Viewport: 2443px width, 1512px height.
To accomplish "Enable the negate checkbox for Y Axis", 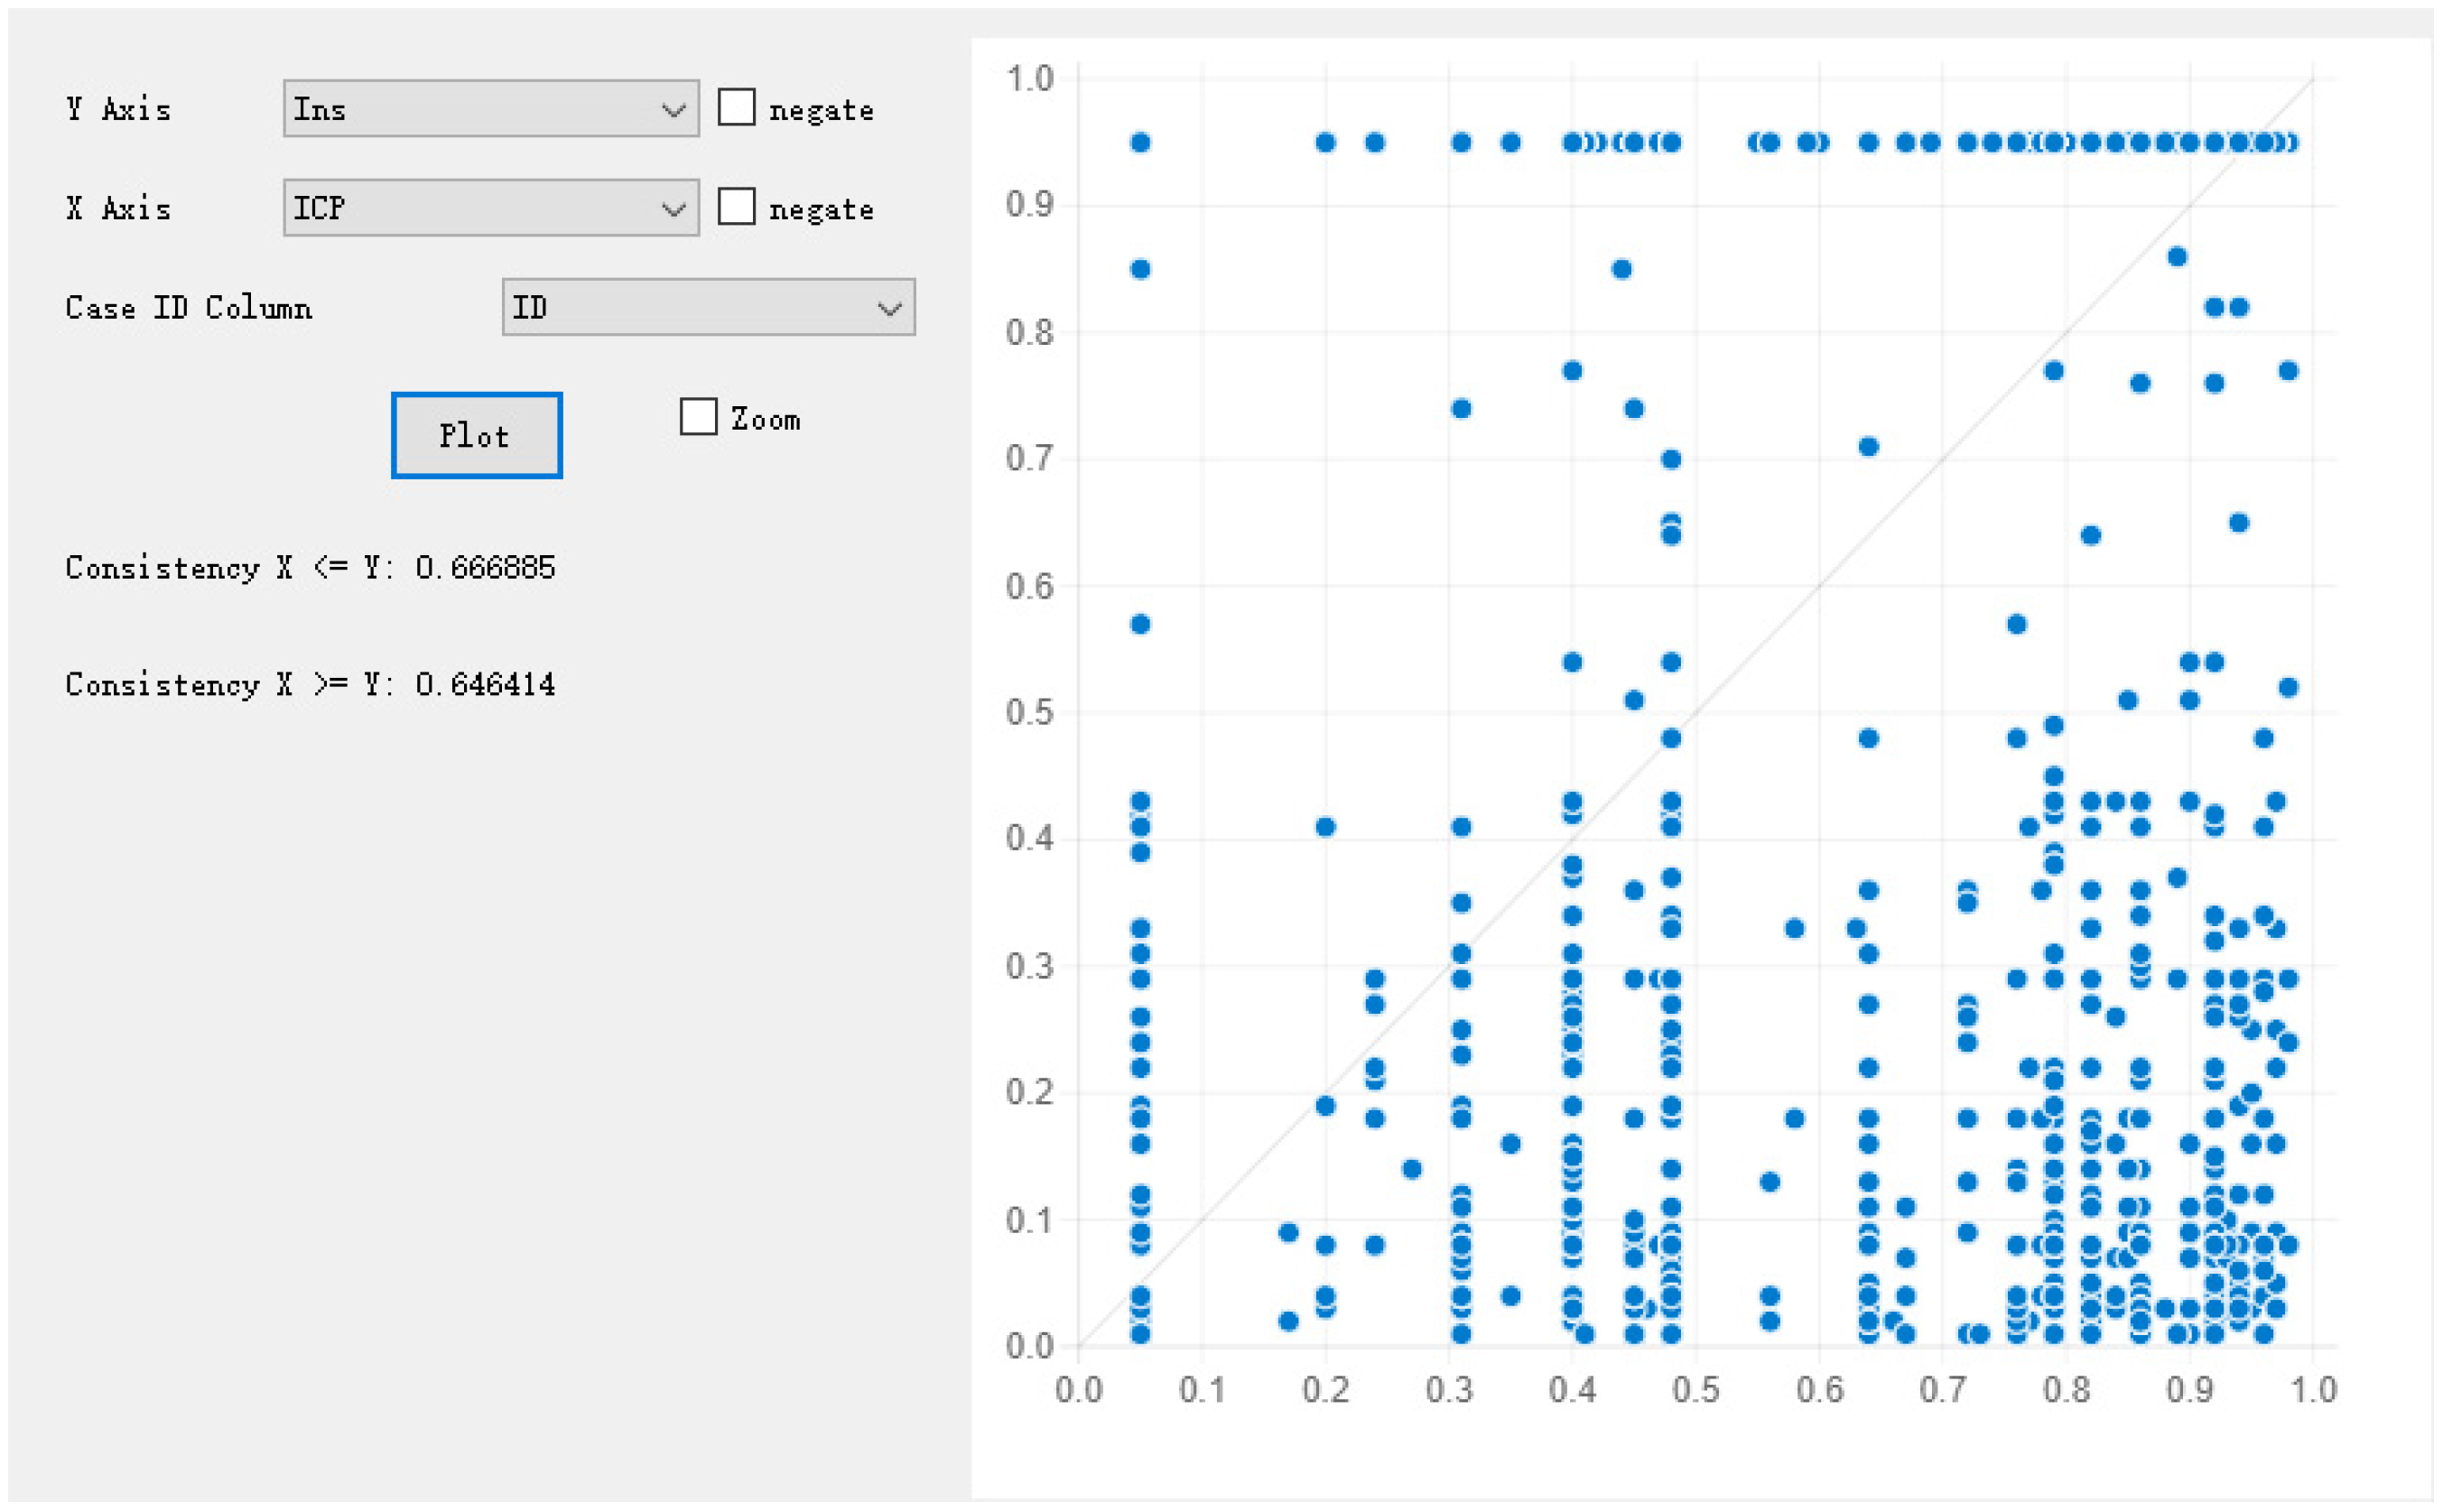I will [x=737, y=107].
